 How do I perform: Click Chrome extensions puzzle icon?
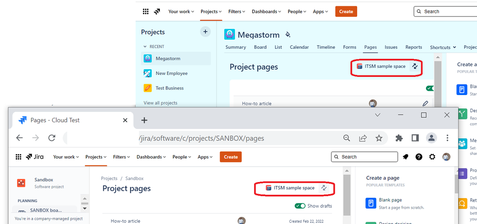pos(399,138)
